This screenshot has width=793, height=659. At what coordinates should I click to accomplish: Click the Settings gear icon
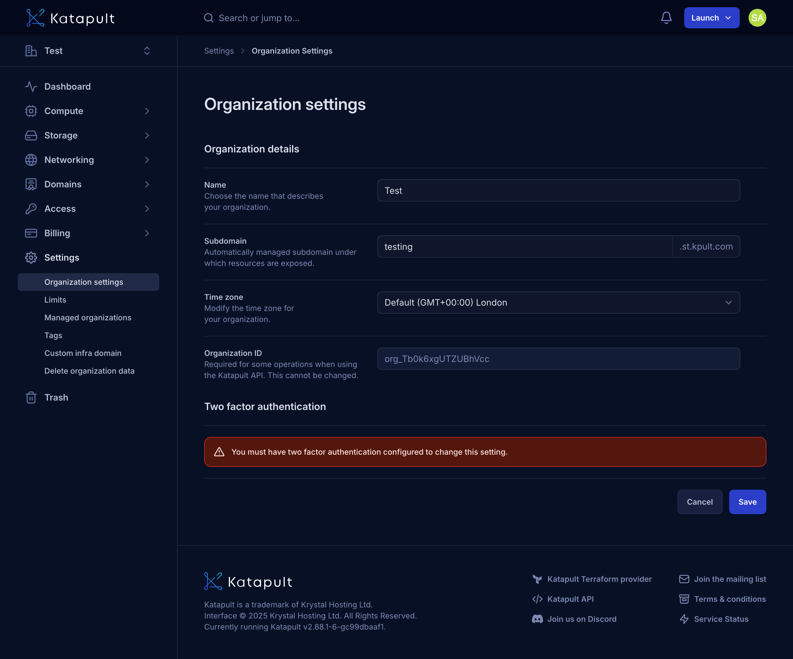pos(31,258)
